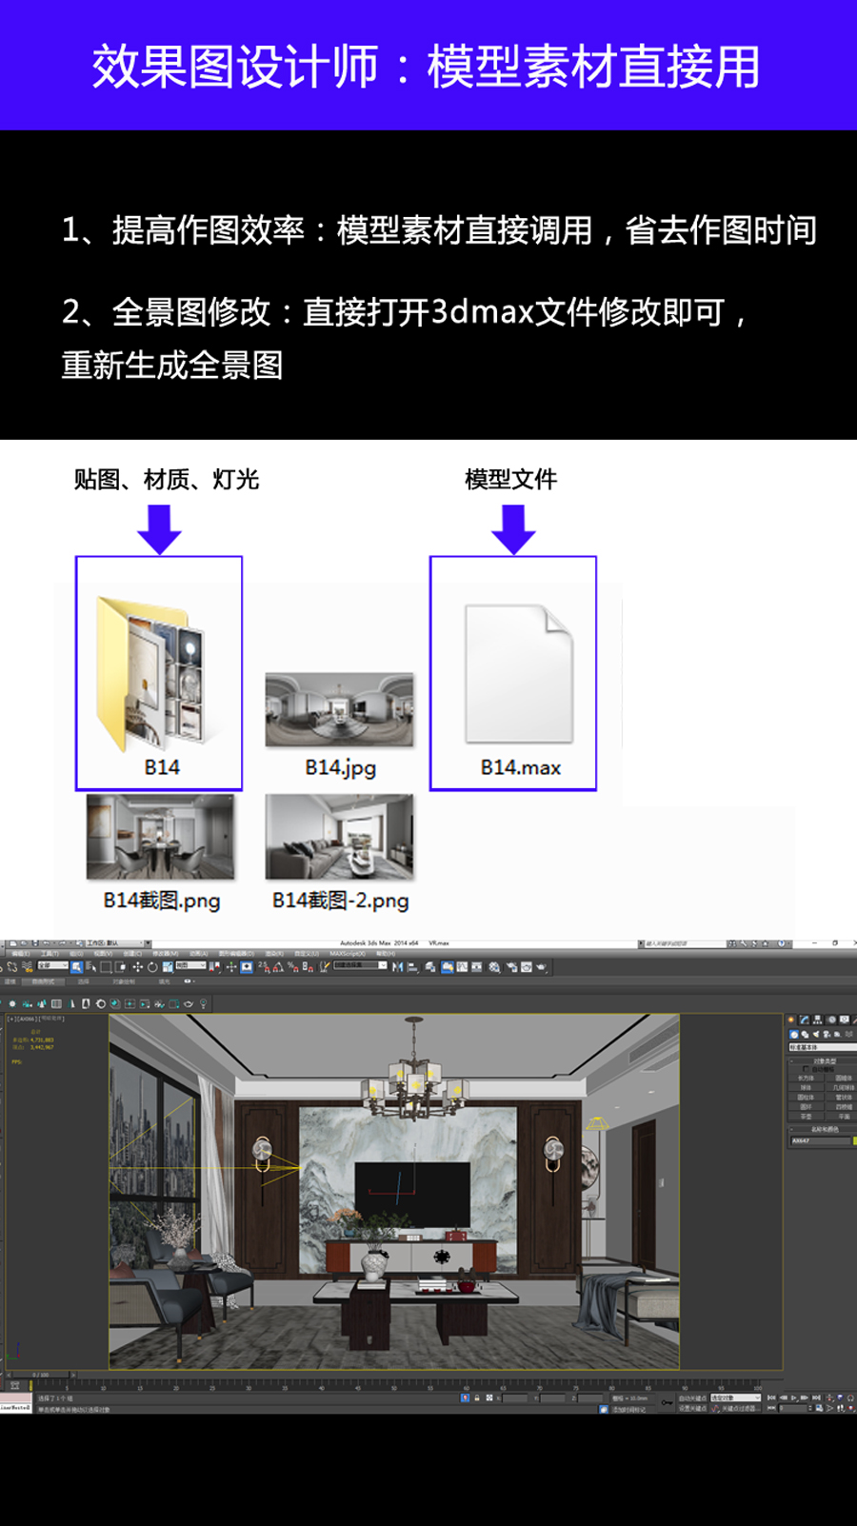This screenshot has width=857, height=1526.
Task: Expand the Standard Primitives category dropdown
Action: click(821, 1047)
